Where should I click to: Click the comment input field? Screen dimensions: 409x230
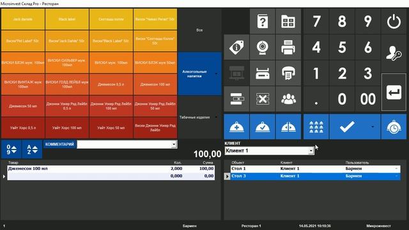tap(124, 144)
